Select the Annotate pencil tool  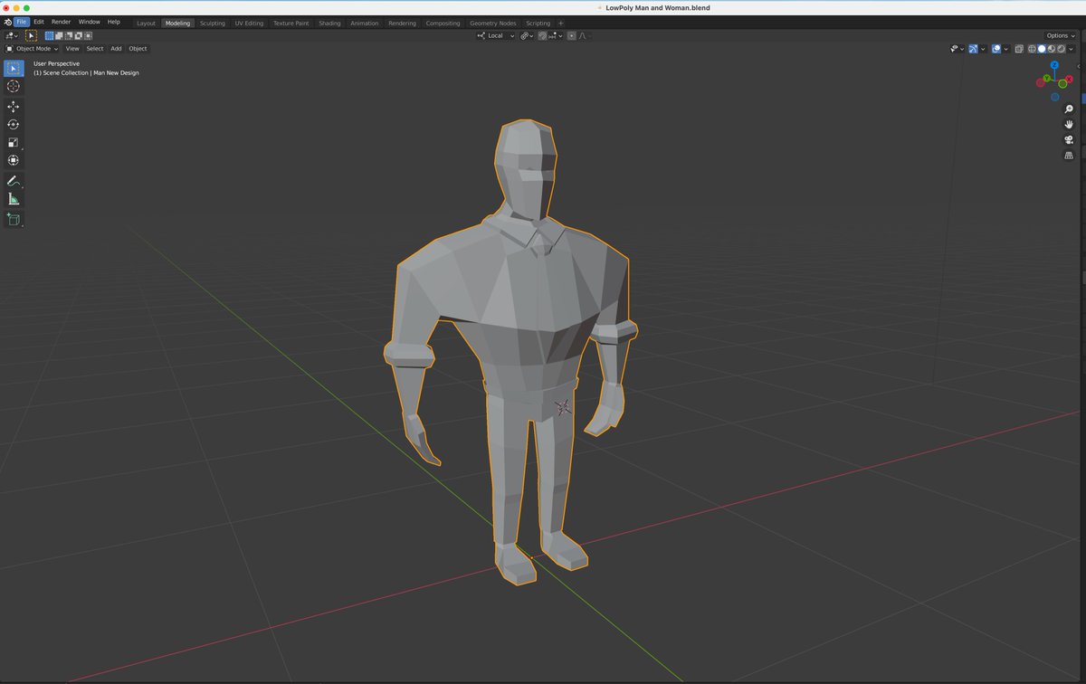pos(14,181)
